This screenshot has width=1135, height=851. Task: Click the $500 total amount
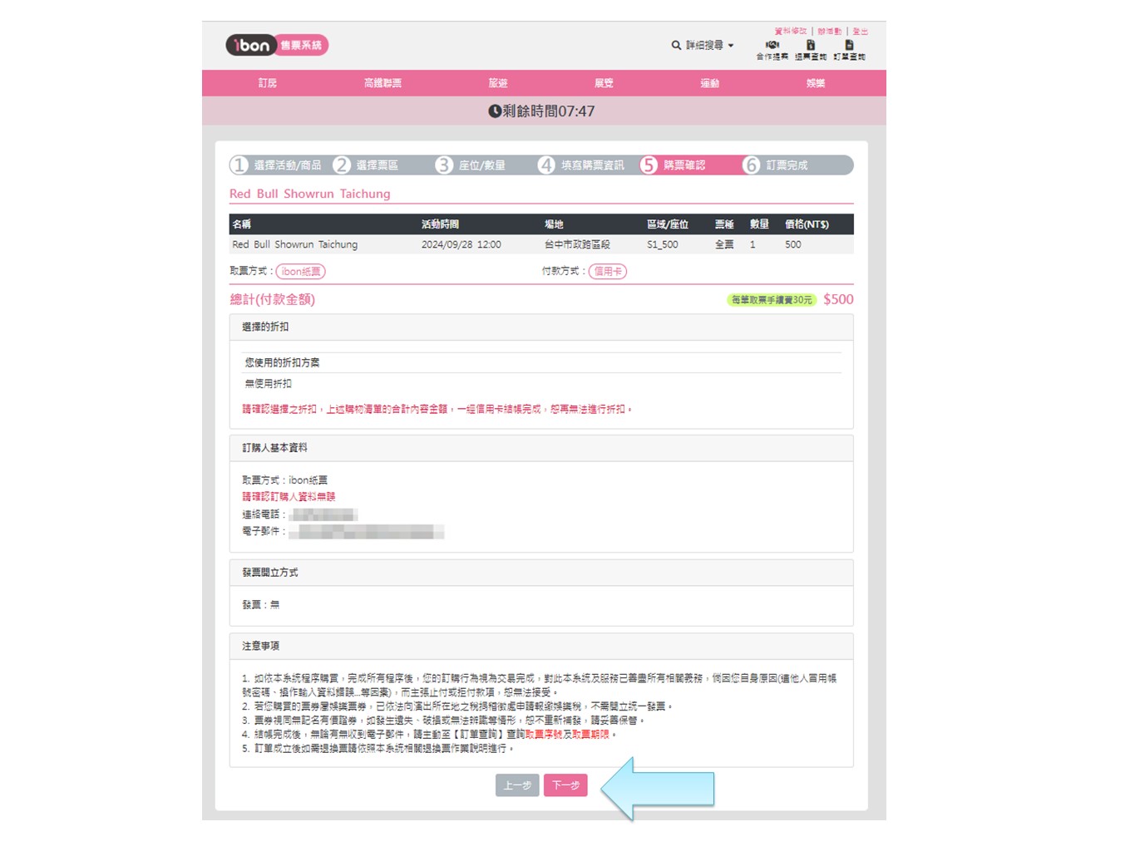click(838, 299)
